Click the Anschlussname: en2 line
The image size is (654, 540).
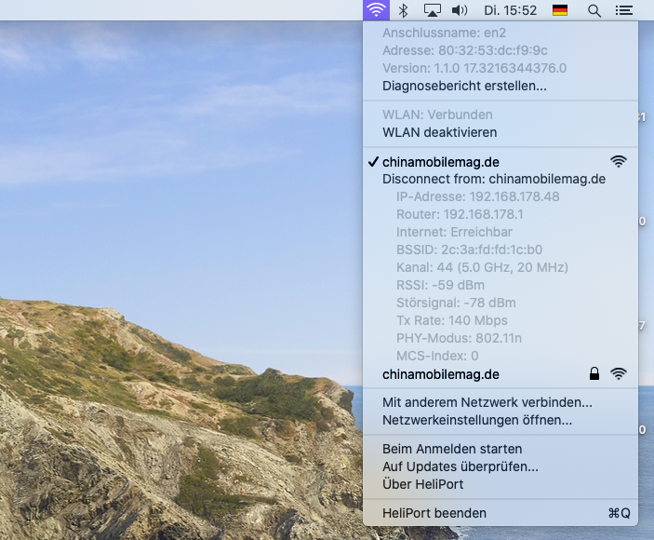coord(444,33)
